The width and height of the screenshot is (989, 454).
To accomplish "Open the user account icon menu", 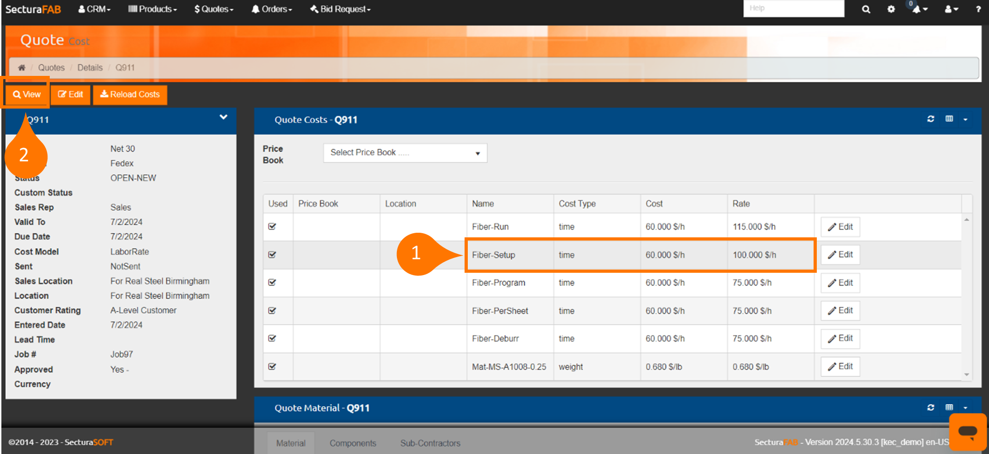I will point(951,9).
